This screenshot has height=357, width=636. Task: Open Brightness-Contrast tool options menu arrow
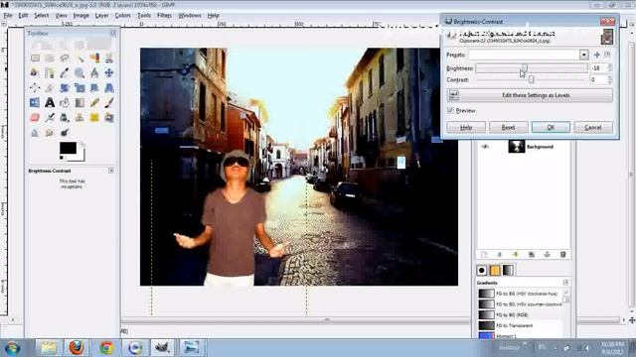tap(110, 171)
